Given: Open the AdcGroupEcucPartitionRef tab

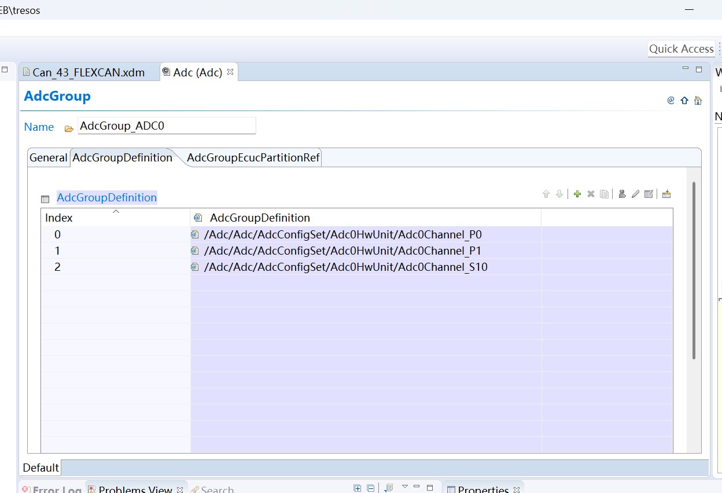Looking at the screenshot, I should pyautogui.click(x=253, y=157).
